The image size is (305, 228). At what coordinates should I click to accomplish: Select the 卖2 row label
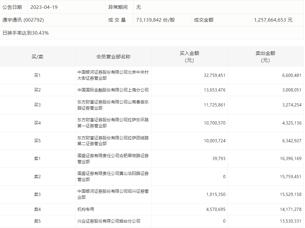pyautogui.click(x=37, y=177)
